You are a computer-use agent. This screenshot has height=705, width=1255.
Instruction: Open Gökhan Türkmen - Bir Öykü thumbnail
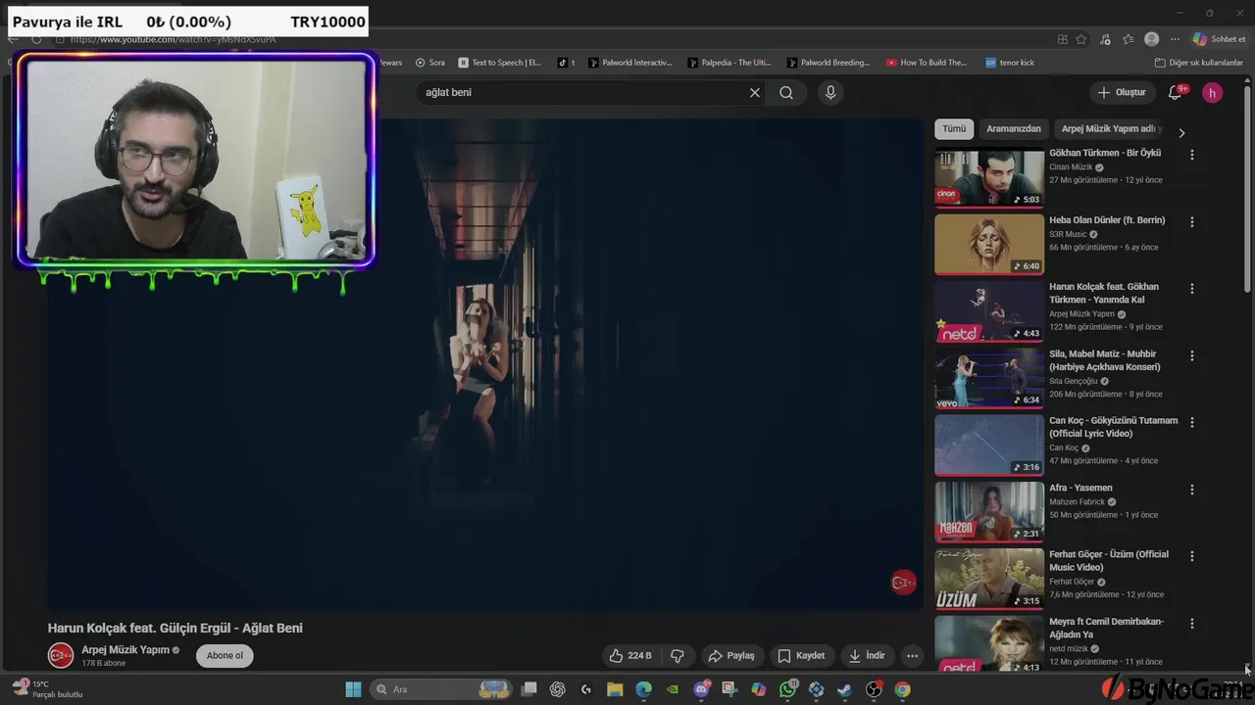(x=989, y=177)
